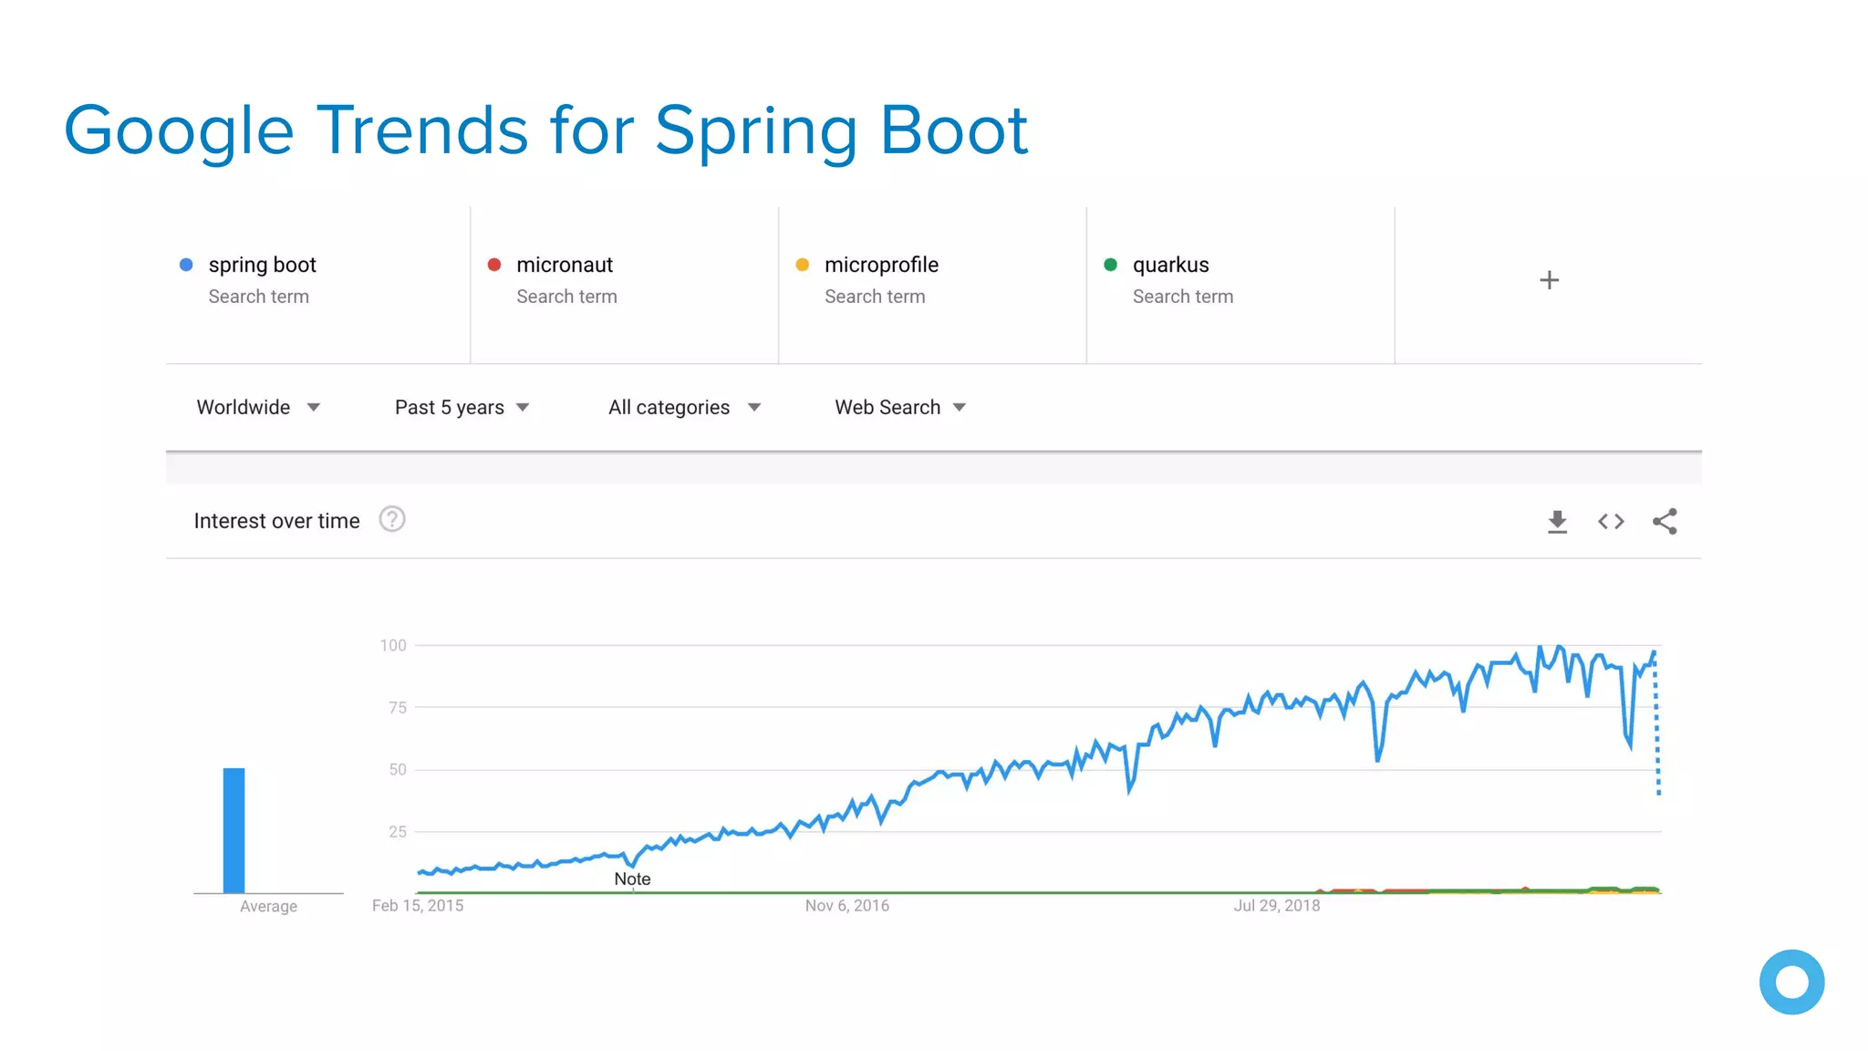Edit the quarkus search term
Viewport: 1868px width, 1051px height.
click(x=1170, y=265)
